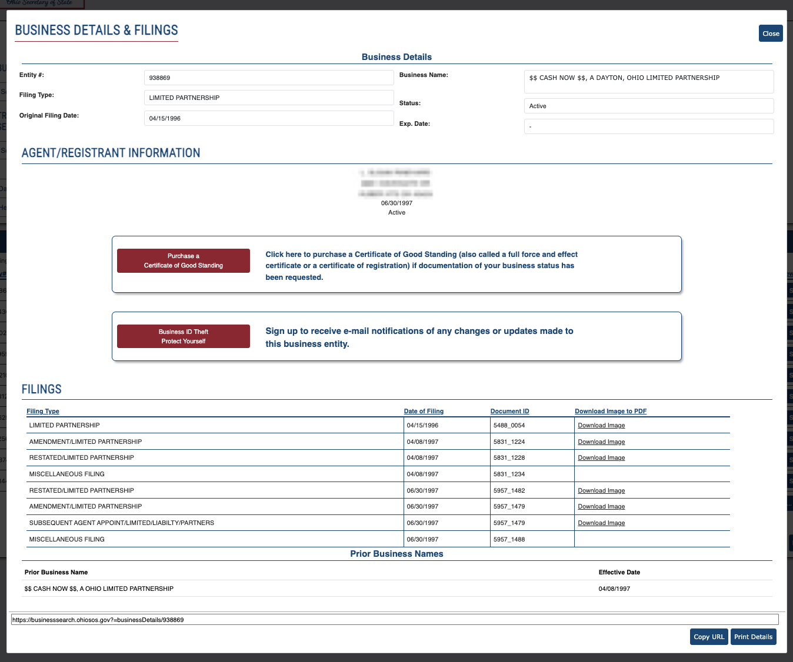The width and height of the screenshot is (793, 662).
Task: Click Purchase a Certificate of Good Standing
Action: click(184, 261)
